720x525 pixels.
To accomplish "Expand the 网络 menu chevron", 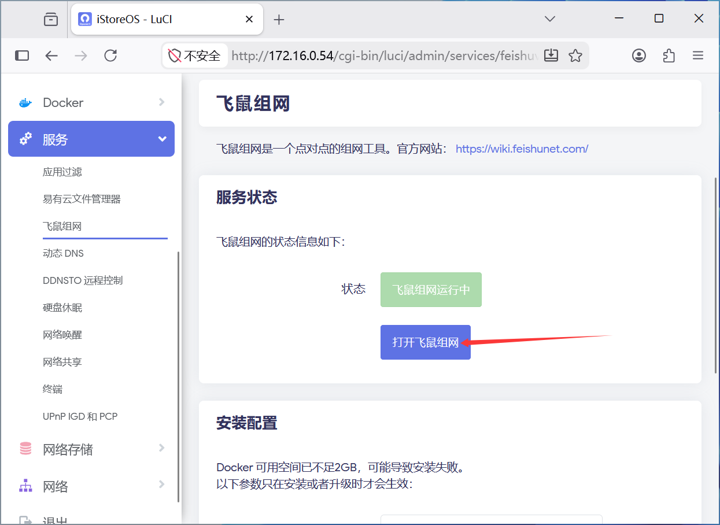I will coord(161,485).
